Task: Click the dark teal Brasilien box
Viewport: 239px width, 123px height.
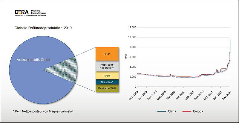Action: click(107, 82)
